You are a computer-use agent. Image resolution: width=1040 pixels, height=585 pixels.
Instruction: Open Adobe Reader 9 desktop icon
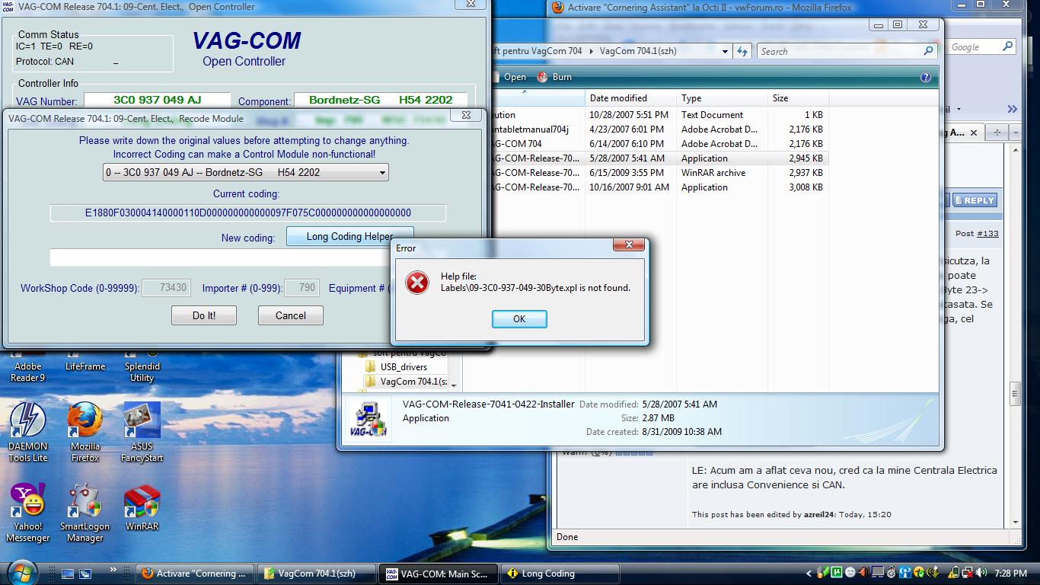pyautogui.click(x=27, y=364)
